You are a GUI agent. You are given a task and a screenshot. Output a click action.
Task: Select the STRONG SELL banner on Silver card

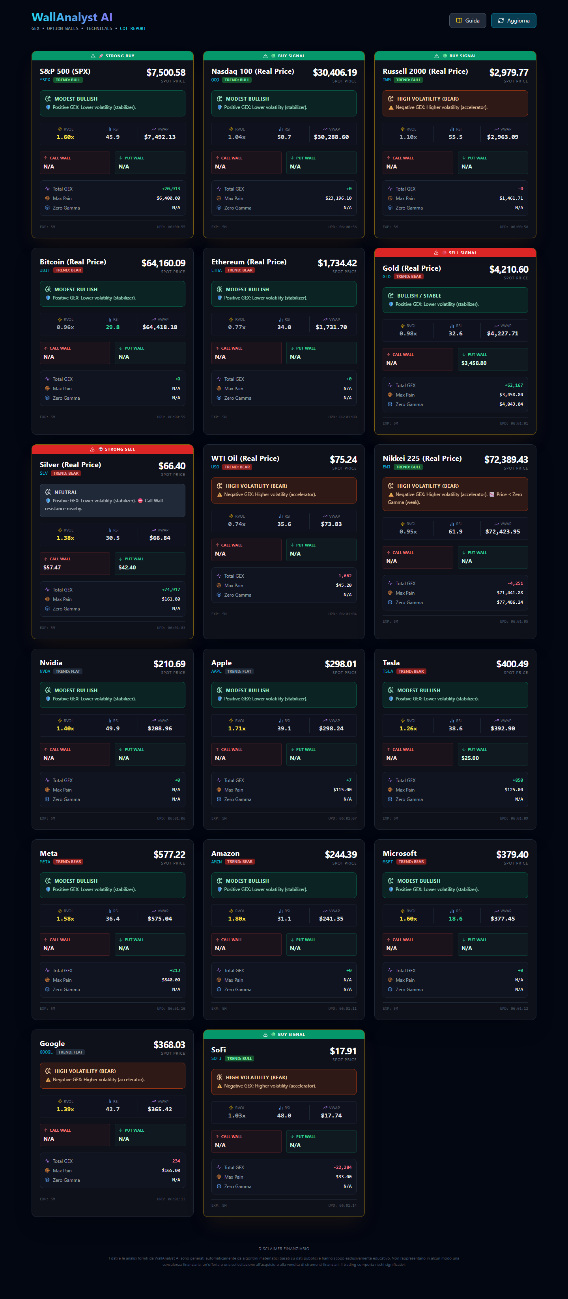pos(112,449)
